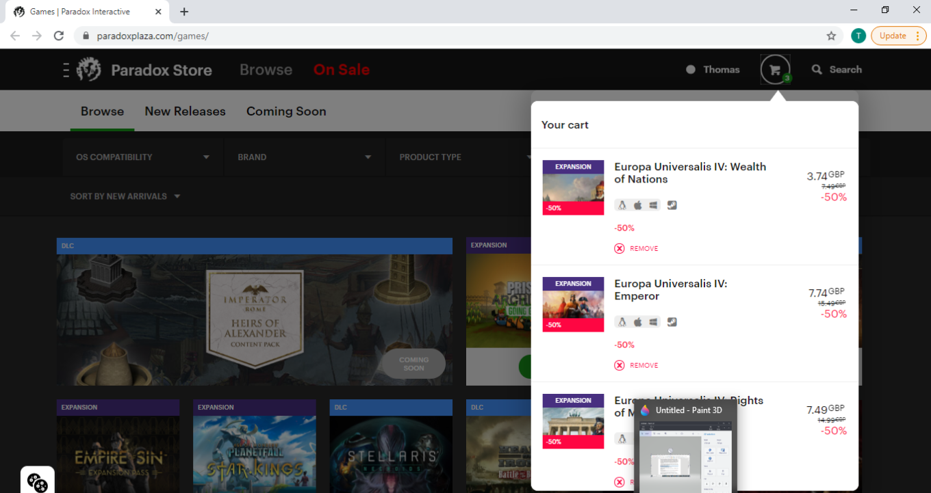
Task: Click the Paradox Store dragon logo
Action: [x=89, y=70]
